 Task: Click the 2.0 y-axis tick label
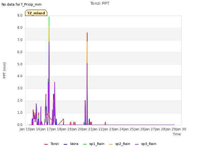20,101
